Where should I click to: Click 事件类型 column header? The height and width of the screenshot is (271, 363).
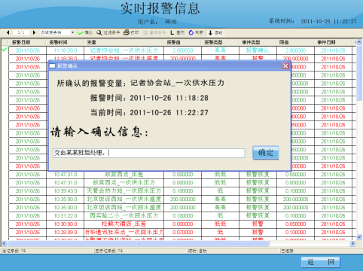click(258, 42)
